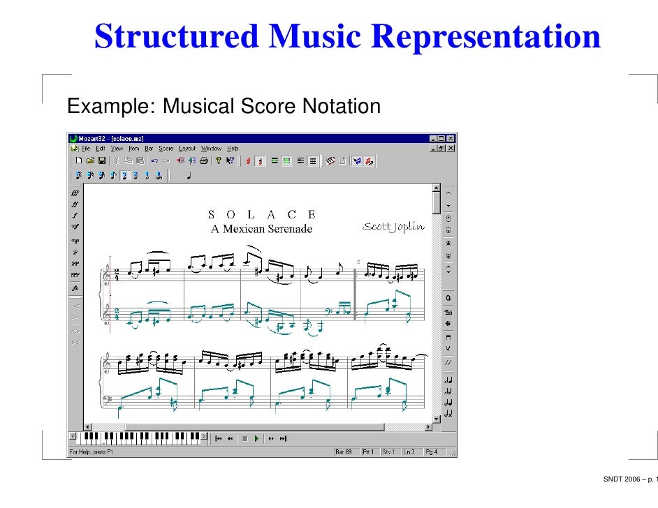
Task: Click 'A Mexican Serenade' subtitle text
Action: tap(261, 229)
